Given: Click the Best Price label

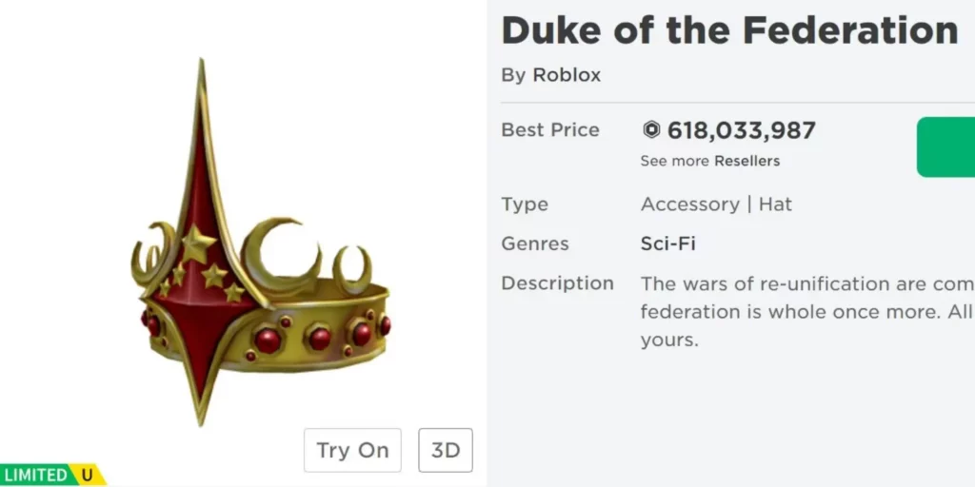Looking at the screenshot, I should [x=550, y=130].
